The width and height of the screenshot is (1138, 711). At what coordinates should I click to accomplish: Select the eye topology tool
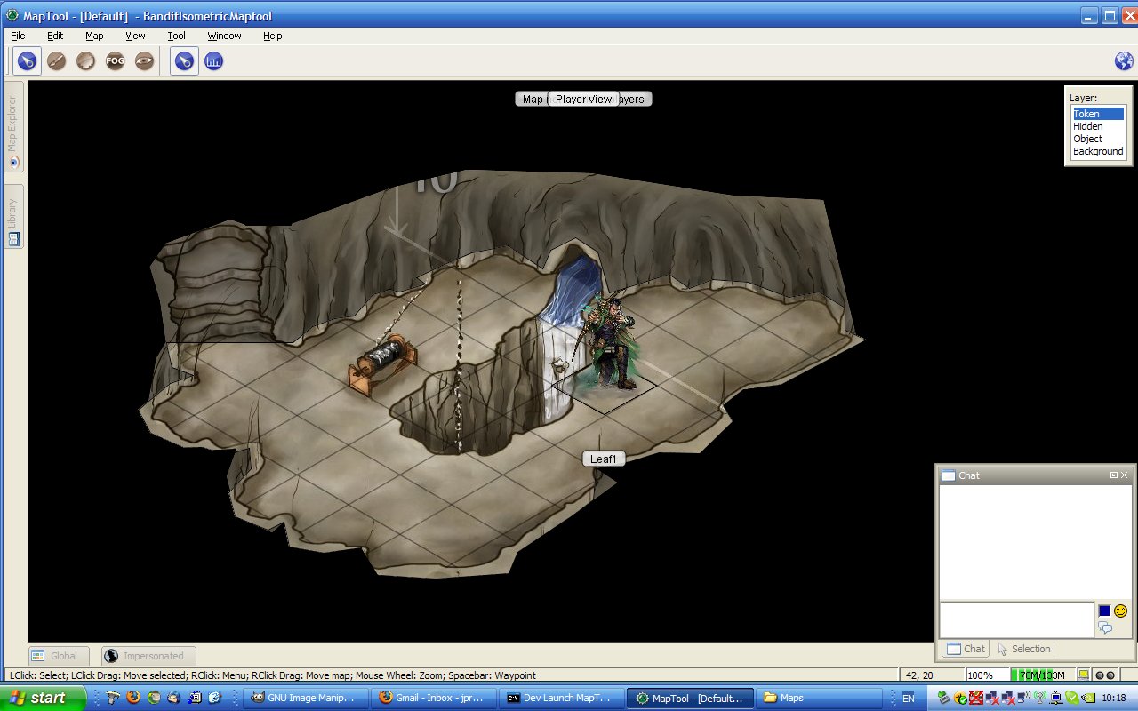tap(144, 61)
